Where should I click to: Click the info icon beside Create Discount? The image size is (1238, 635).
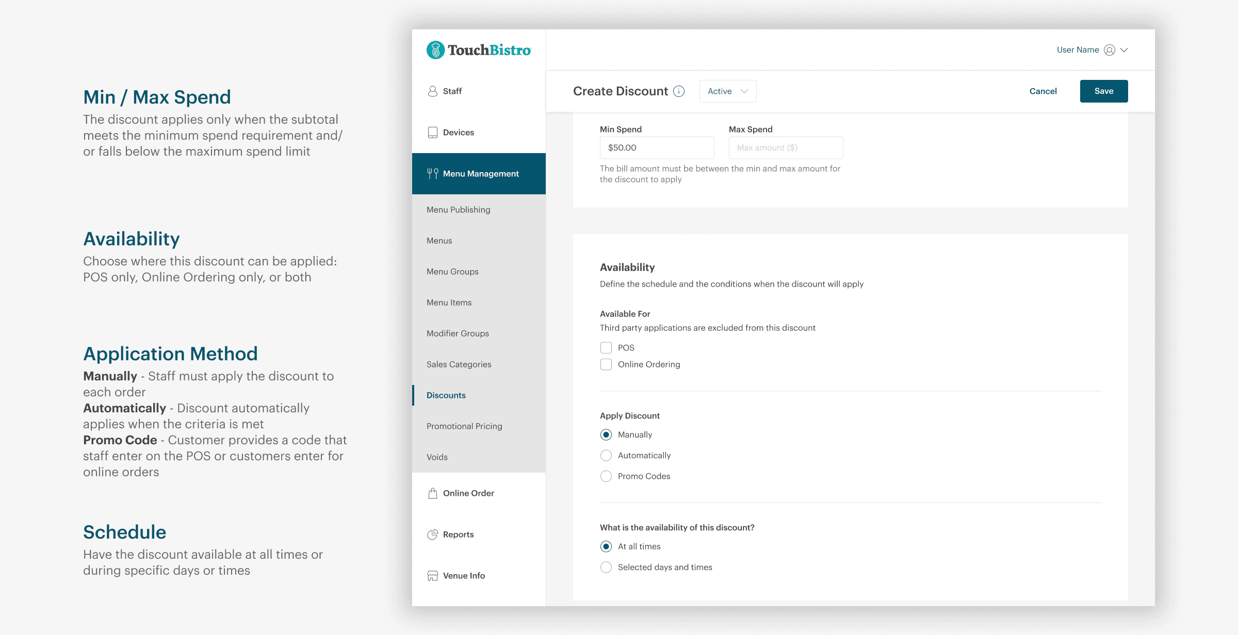click(679, 91)
